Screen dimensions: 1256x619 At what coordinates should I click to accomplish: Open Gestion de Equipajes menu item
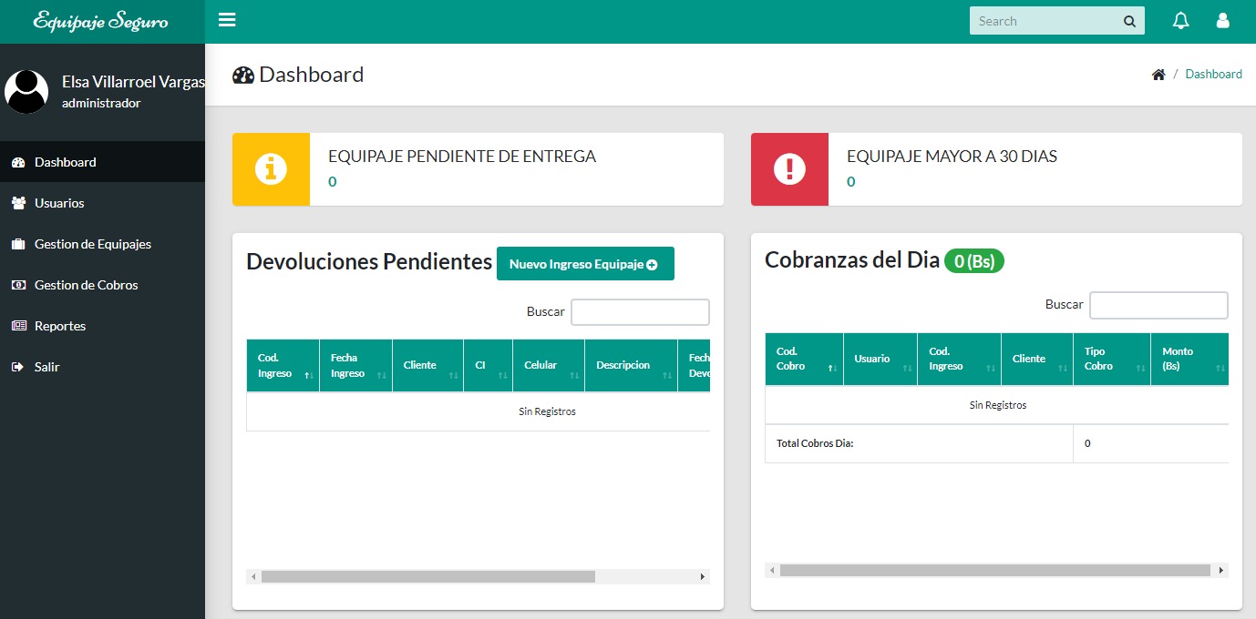pos(92,244)
